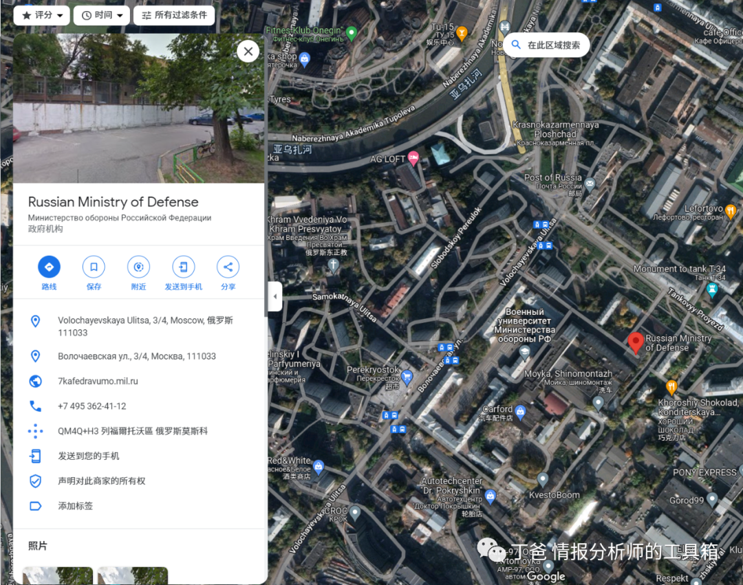Open the 评分 rating filter dropdown
The height and width of the screenshot is (585, 743).
42,15
